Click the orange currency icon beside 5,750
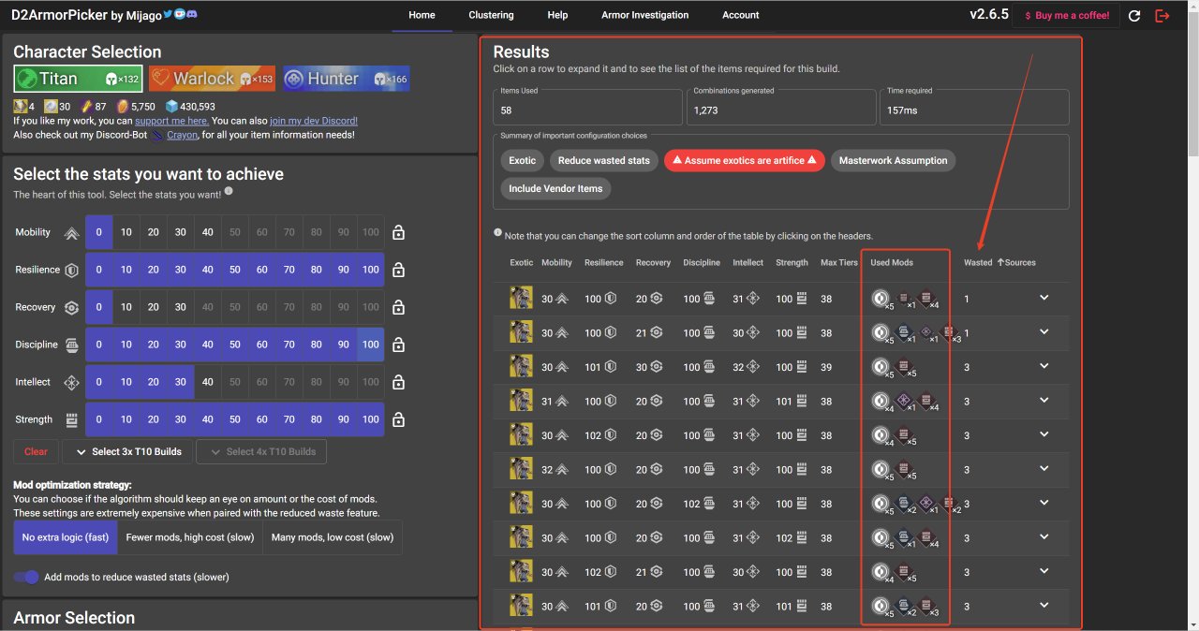The width and height of the screenshot is (1199, 631). point(122,107)
